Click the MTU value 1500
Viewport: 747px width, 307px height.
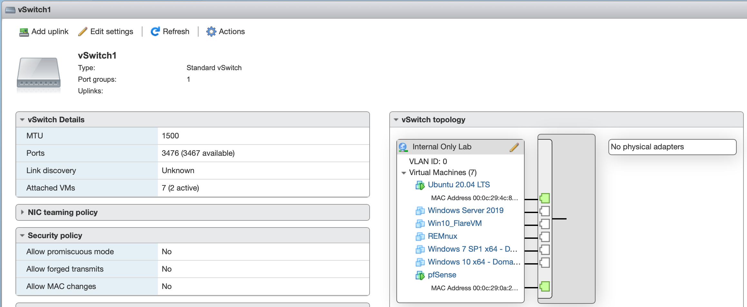pos(170,136)
